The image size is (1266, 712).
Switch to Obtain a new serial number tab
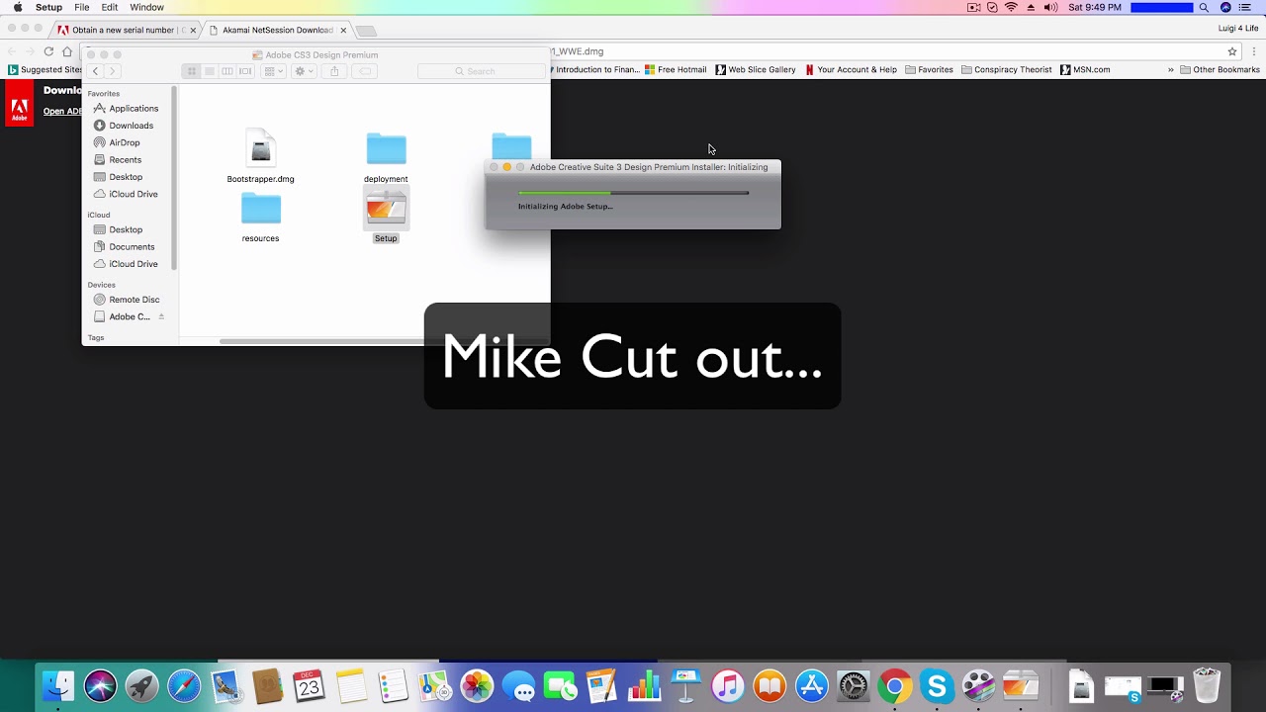(x=123, y=30)
